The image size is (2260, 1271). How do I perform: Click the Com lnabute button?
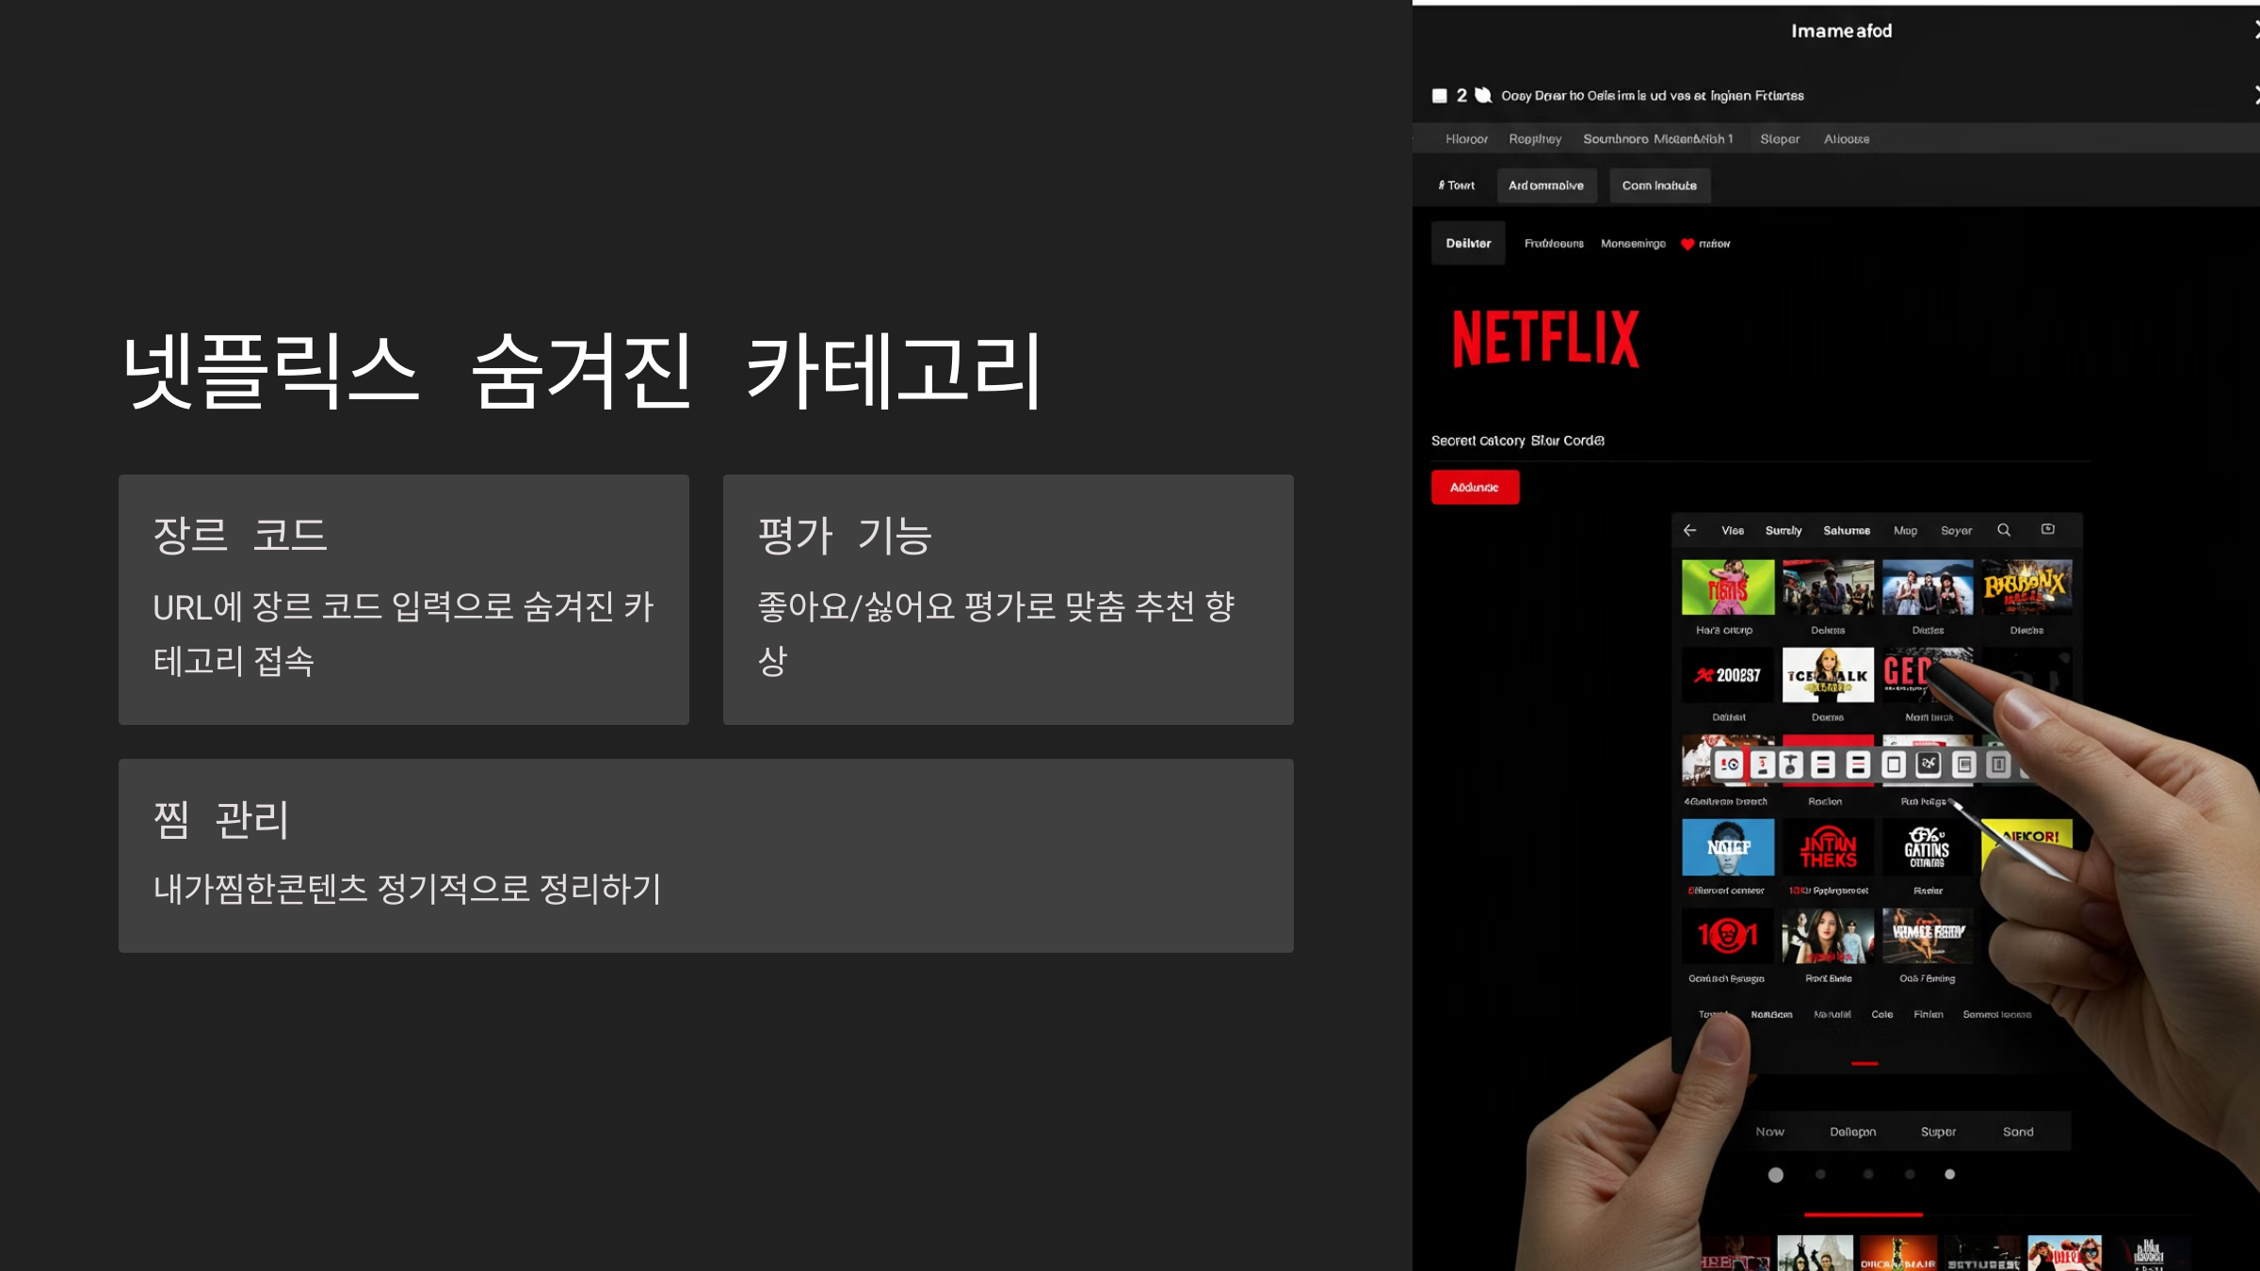[x=1659, y=185]
